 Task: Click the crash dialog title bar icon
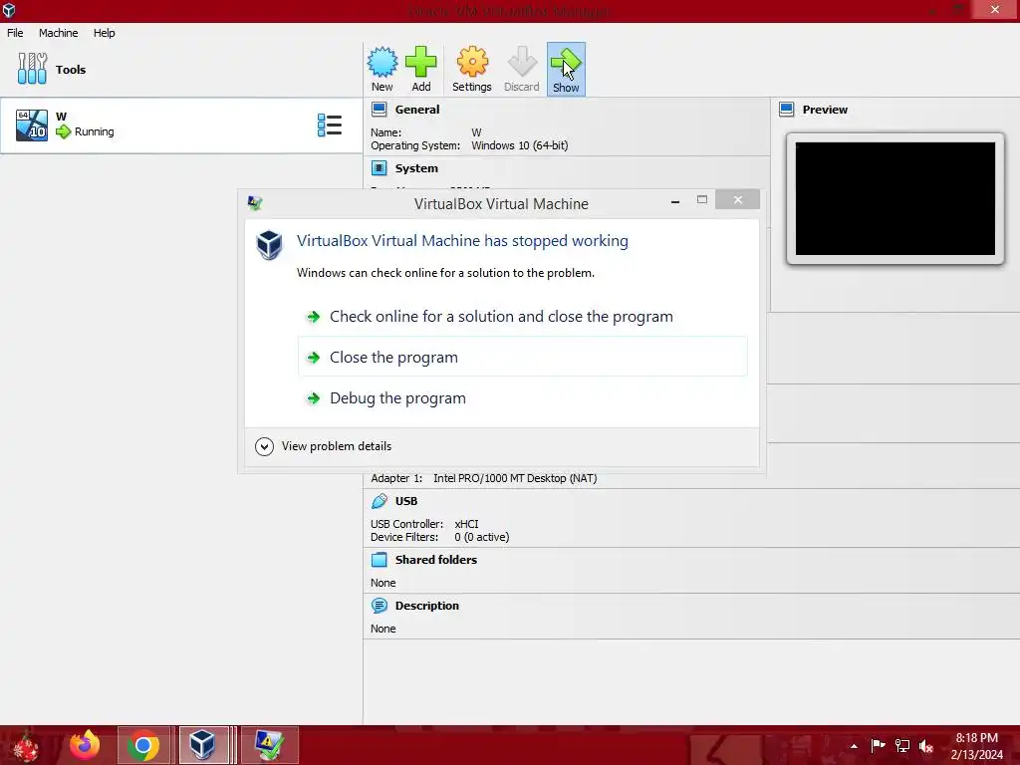click(x=255, y=203)
